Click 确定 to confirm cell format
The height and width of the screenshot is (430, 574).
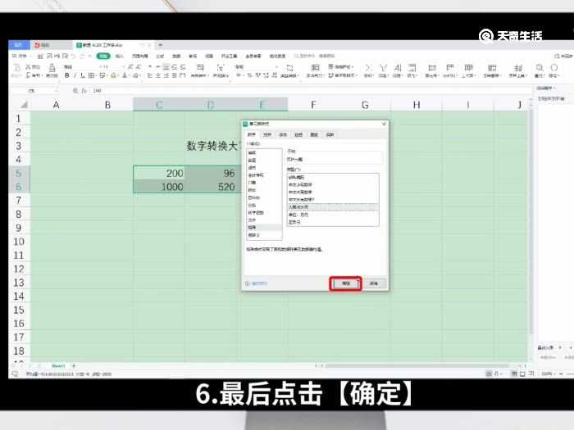point(346,283)
